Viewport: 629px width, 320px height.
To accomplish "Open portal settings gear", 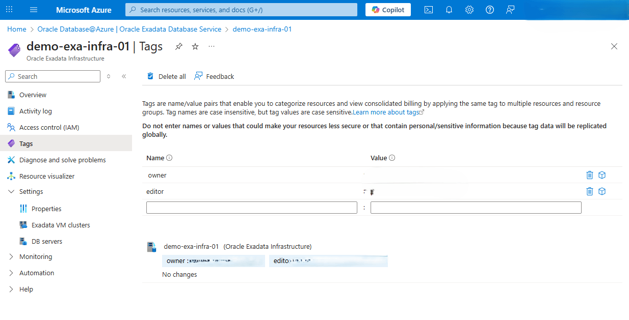I will [469, 10].
